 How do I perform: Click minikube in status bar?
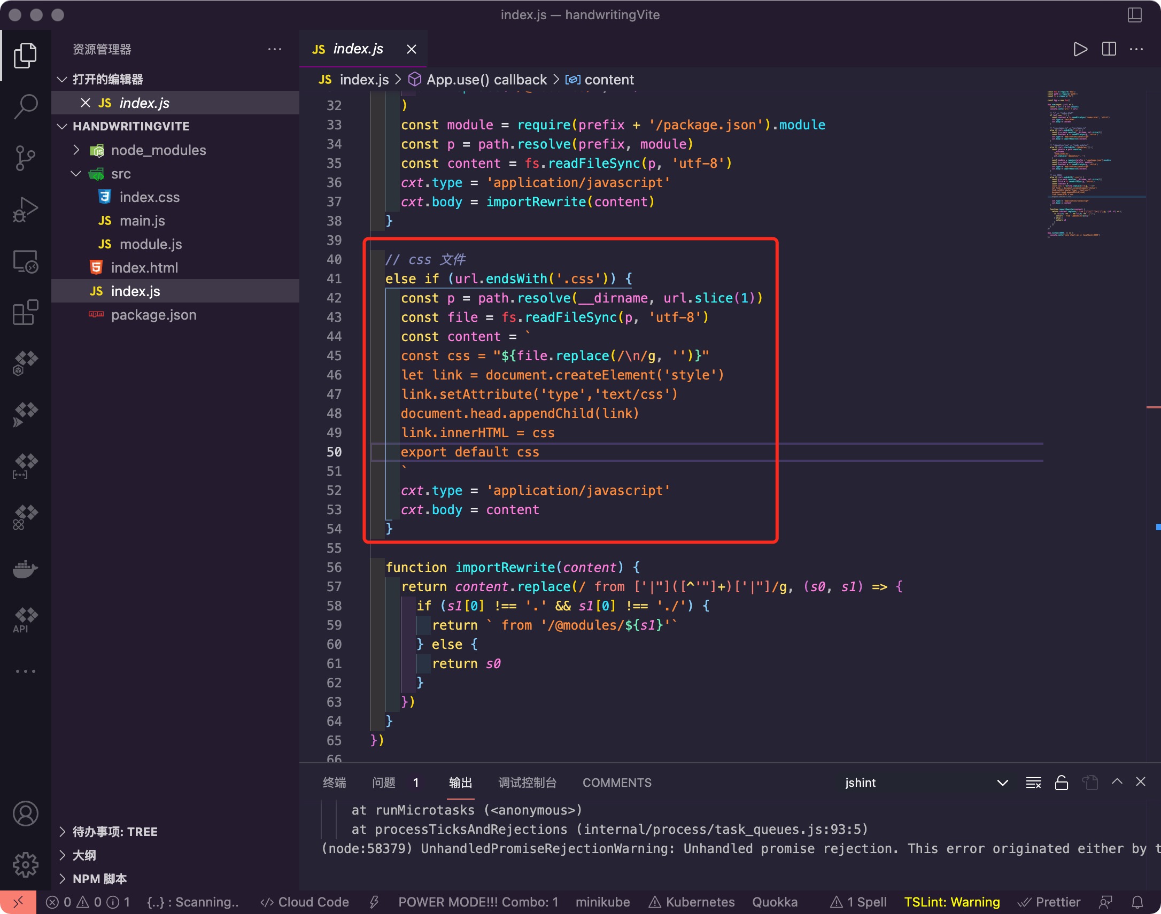click(x=602, y=902)
